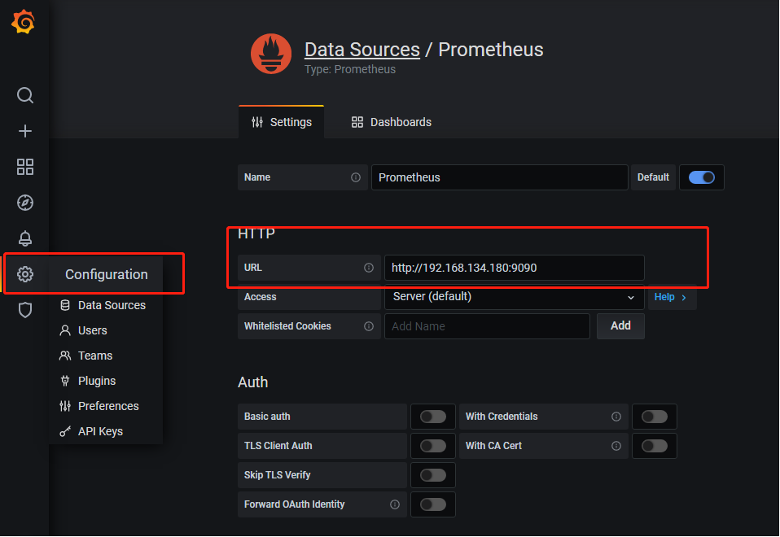Click the Name input field
The width and height of the screenshot is (780, 537).
(499, 177)
